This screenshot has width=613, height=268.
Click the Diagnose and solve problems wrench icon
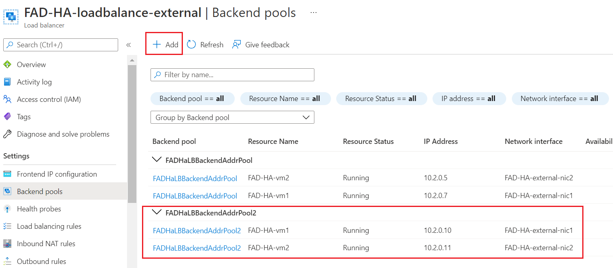8,134
